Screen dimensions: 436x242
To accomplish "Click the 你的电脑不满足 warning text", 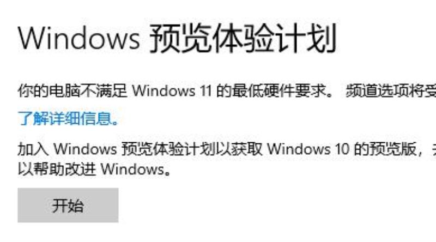I will point(72,90).
